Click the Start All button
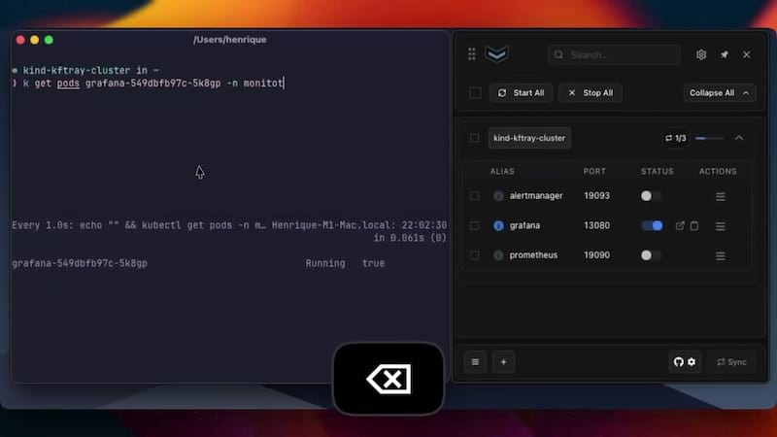Viewport: 777px width, 437px height. tap(521, 93)
